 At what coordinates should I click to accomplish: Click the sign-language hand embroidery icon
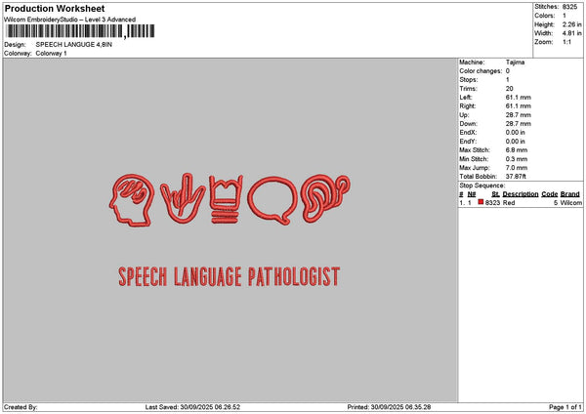[x=183, y=198]
